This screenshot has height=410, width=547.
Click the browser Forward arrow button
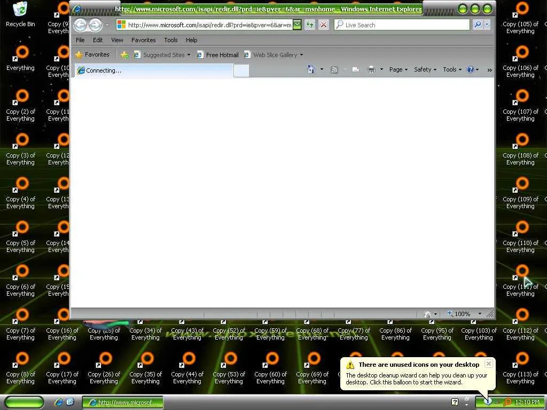click(95, 25)
